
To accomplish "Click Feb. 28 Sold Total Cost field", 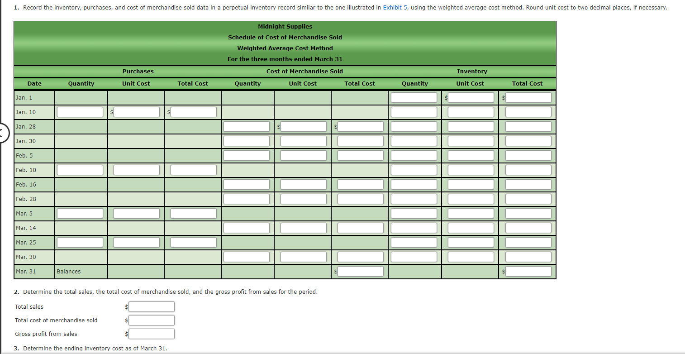I will tap(361, 199).
